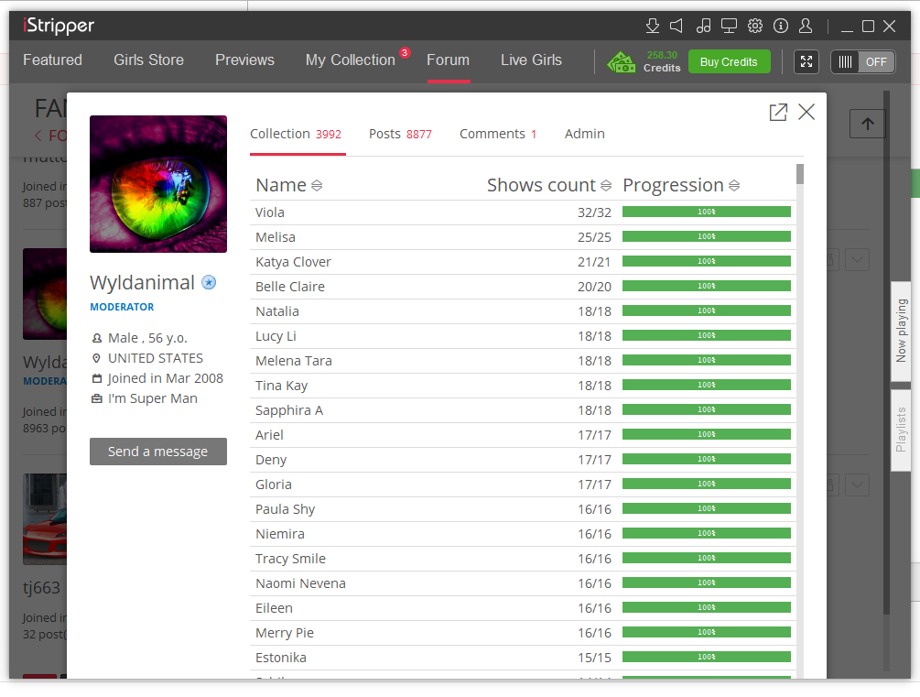This screenshot has width=920, height=697.
Task: Click the scroll-to-top arrow button
Action: [x=867, y=124]
